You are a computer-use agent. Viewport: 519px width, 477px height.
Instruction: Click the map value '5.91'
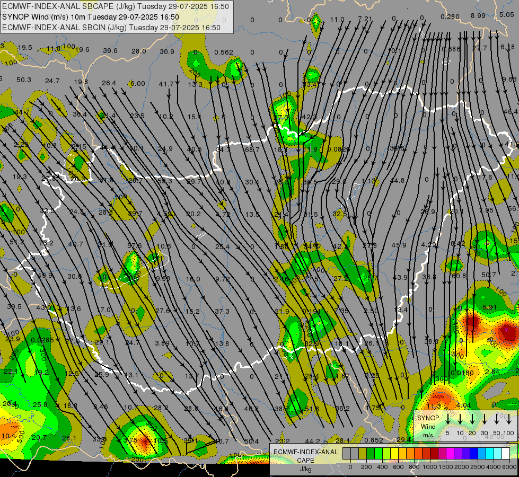[489, 307]
